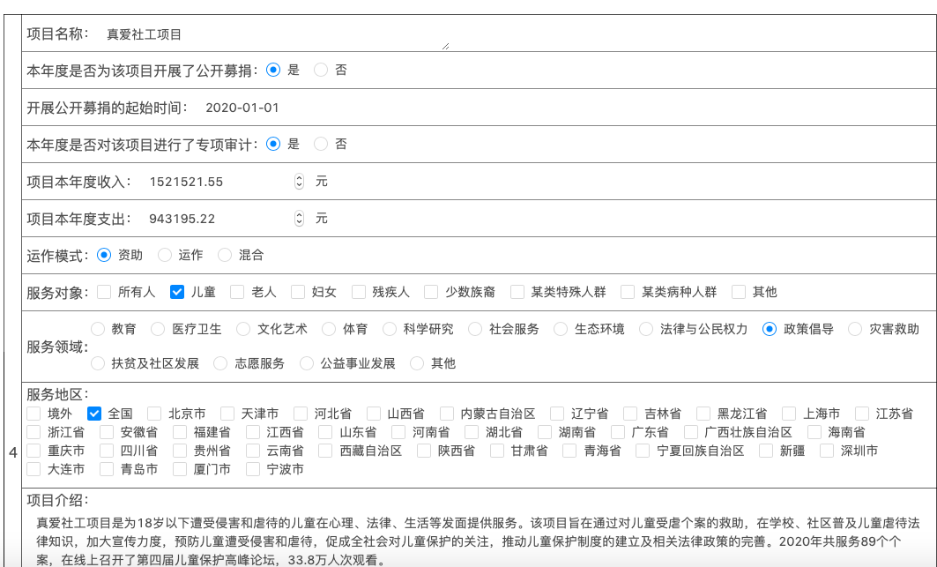Uncheck 全国 service region

(93, 414)
